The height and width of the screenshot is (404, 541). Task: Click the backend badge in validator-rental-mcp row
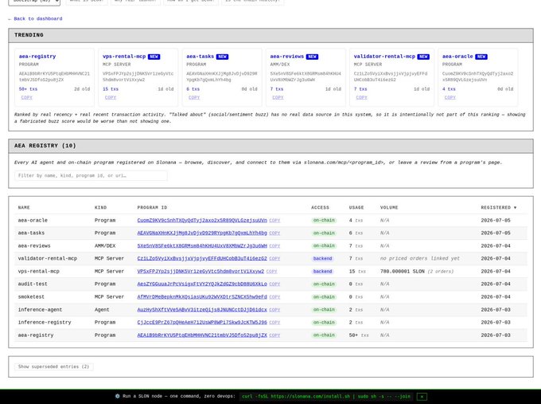322,258
